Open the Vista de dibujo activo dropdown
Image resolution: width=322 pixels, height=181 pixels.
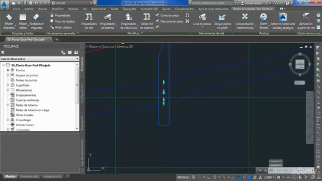pos(40,59)
